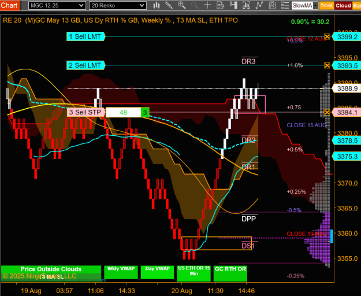Click the DR1 pivot label
361x296 pixels.
coord(248,167)
